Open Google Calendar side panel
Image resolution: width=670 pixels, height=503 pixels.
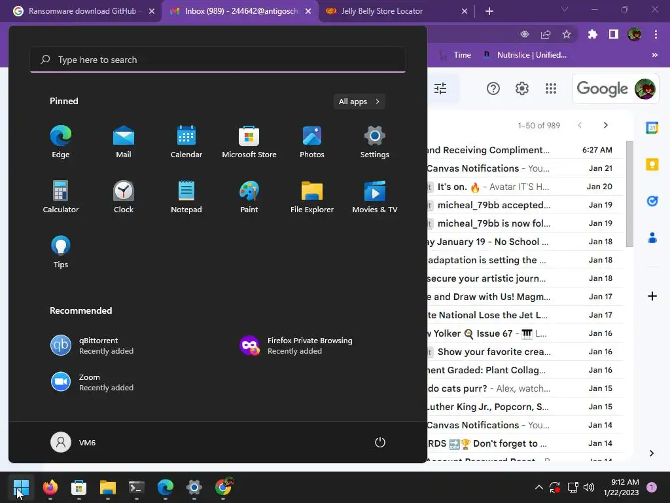652,128
